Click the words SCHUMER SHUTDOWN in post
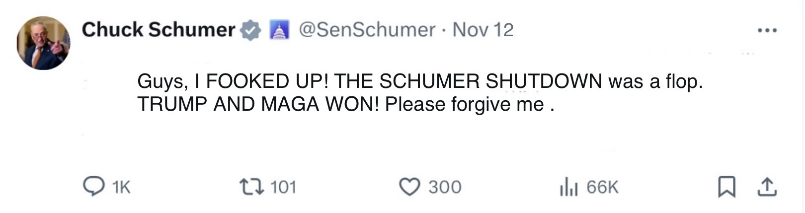Viewport: 805px width, 213px height. (x=490, y=81)
